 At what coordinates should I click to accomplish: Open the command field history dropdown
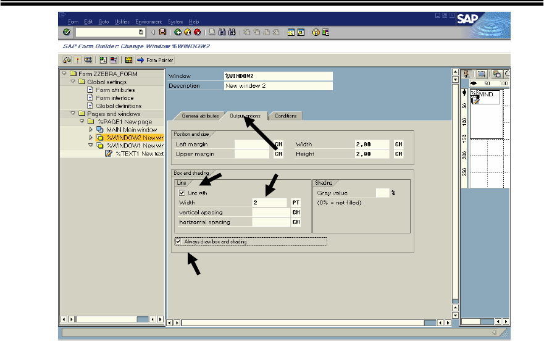pos(141,32)
